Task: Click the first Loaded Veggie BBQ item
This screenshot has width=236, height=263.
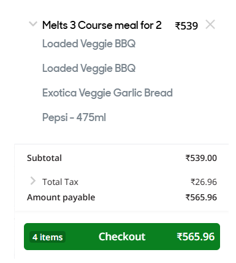Action: pos(89,44)
